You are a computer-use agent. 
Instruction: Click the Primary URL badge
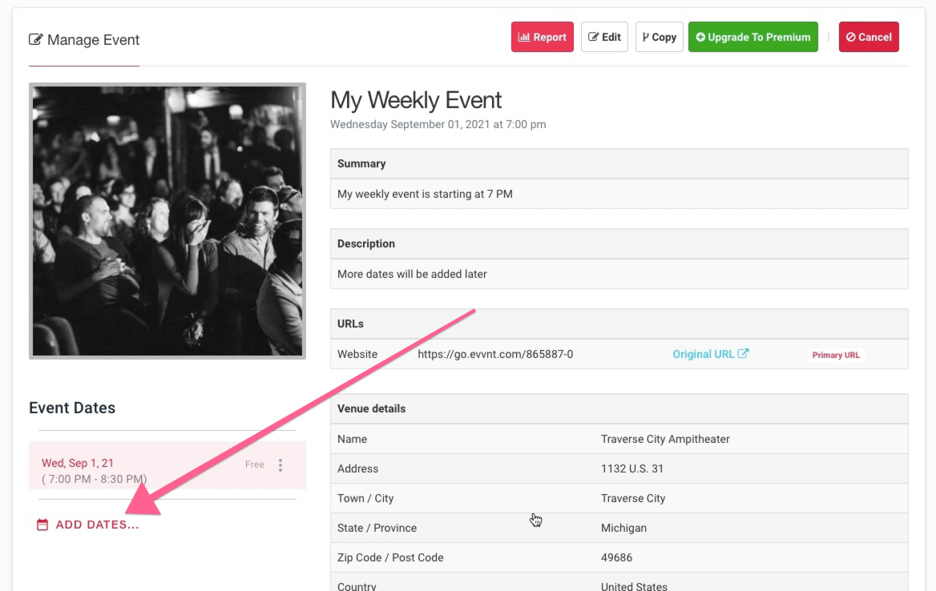[836, 355]
